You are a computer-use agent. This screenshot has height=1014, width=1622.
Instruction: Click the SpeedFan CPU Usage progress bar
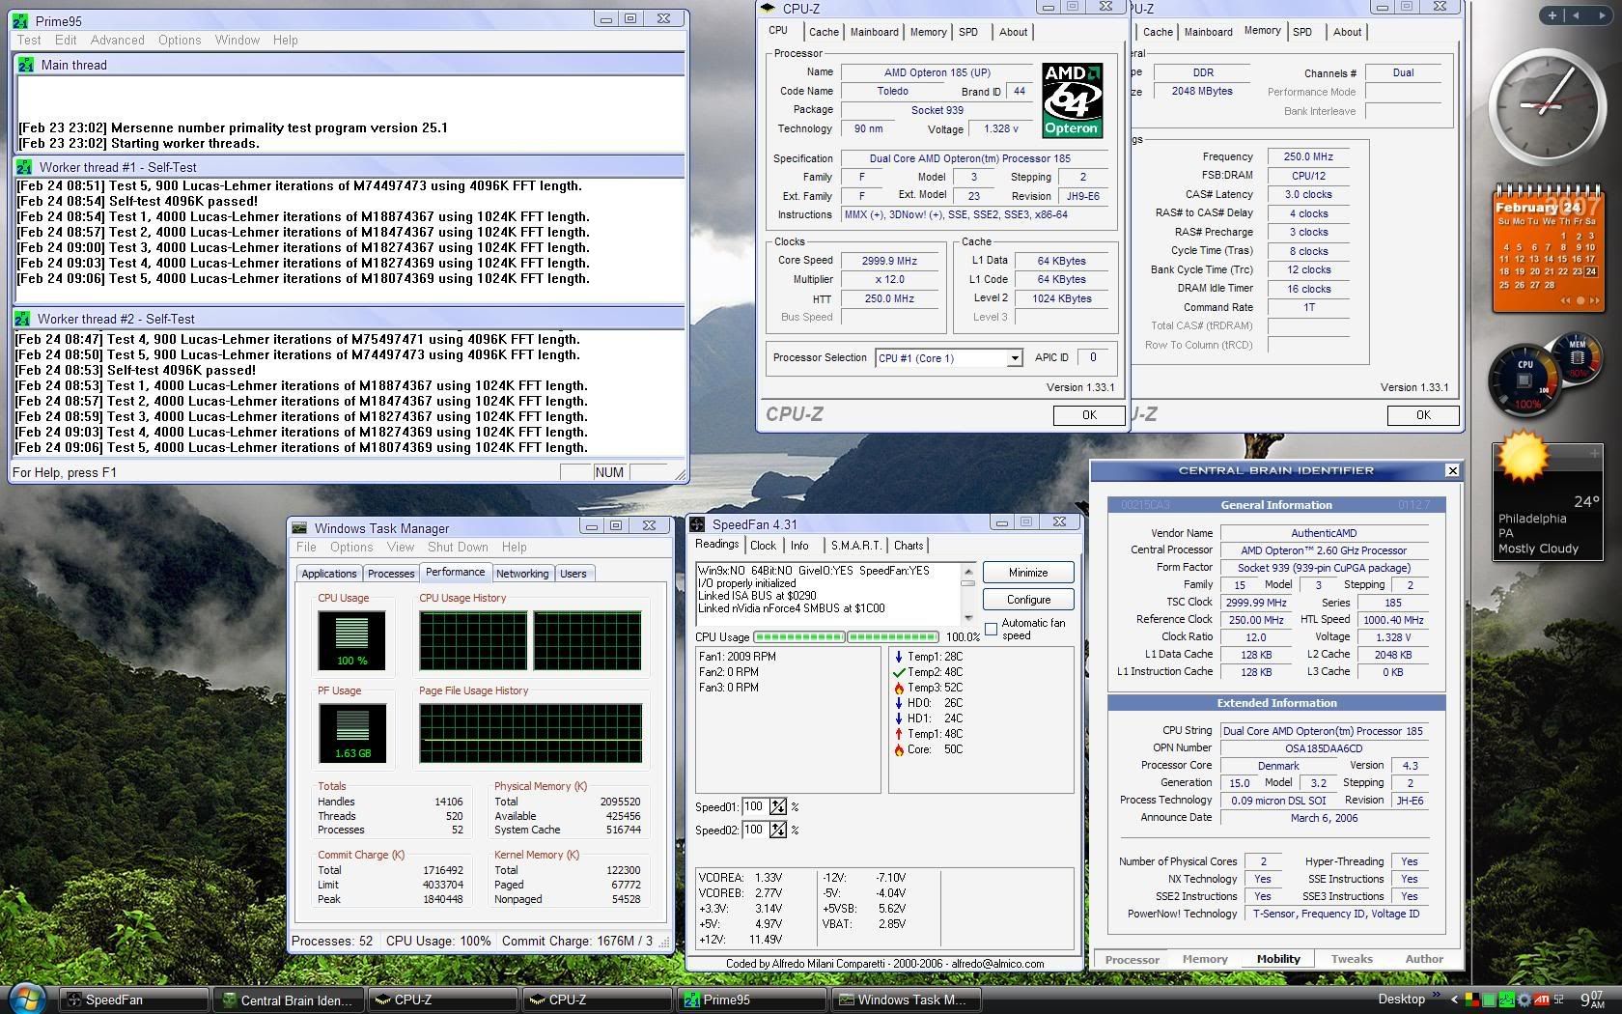point(846,637)
